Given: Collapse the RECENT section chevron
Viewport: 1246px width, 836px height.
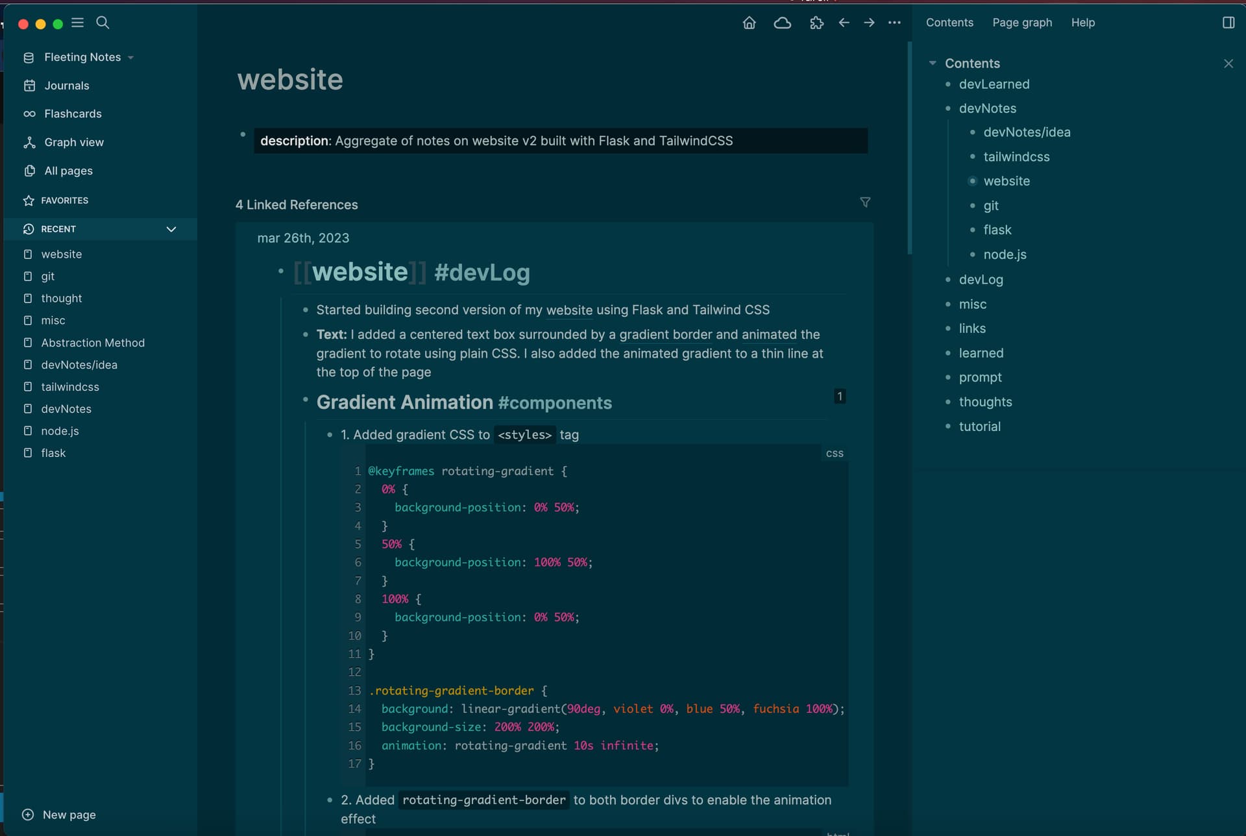Looking at the screenshot, I should [x=171, y=229].
